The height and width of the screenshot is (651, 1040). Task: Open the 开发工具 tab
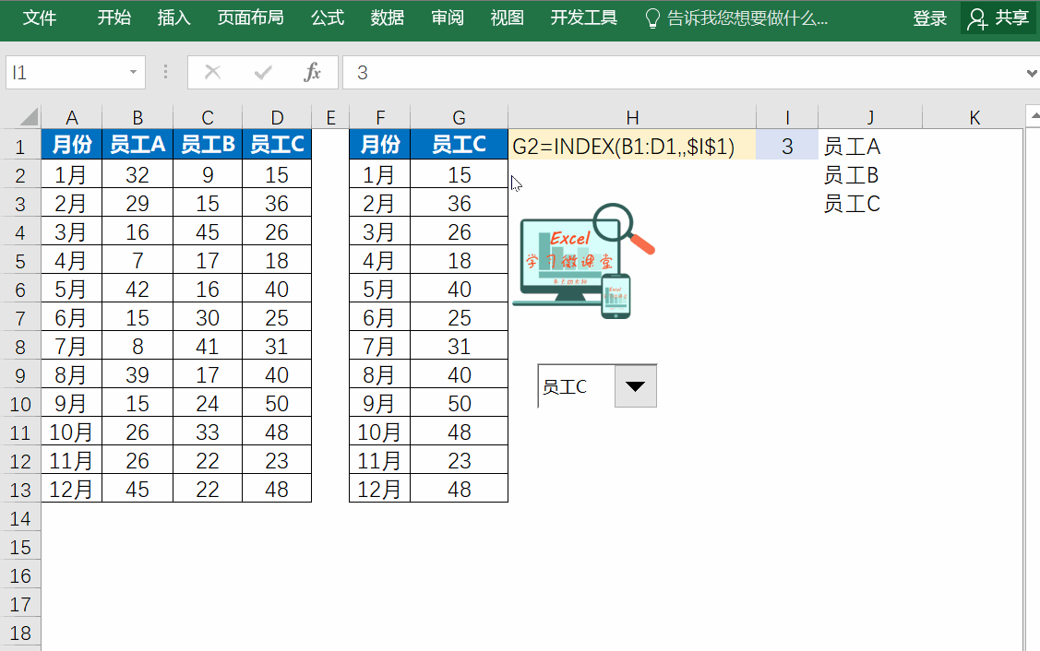[583, 18]
